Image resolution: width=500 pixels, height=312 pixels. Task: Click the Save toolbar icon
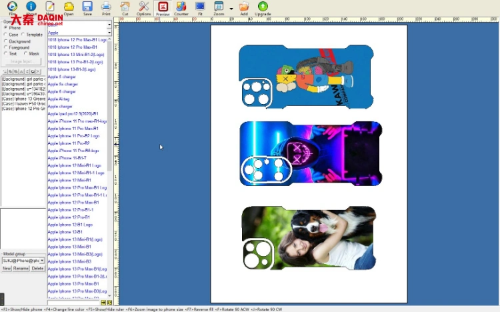87,7
